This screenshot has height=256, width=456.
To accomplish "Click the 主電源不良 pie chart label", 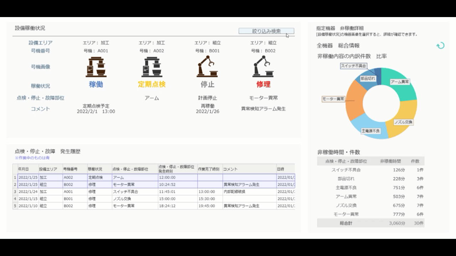I will click(x=370, y=131).
